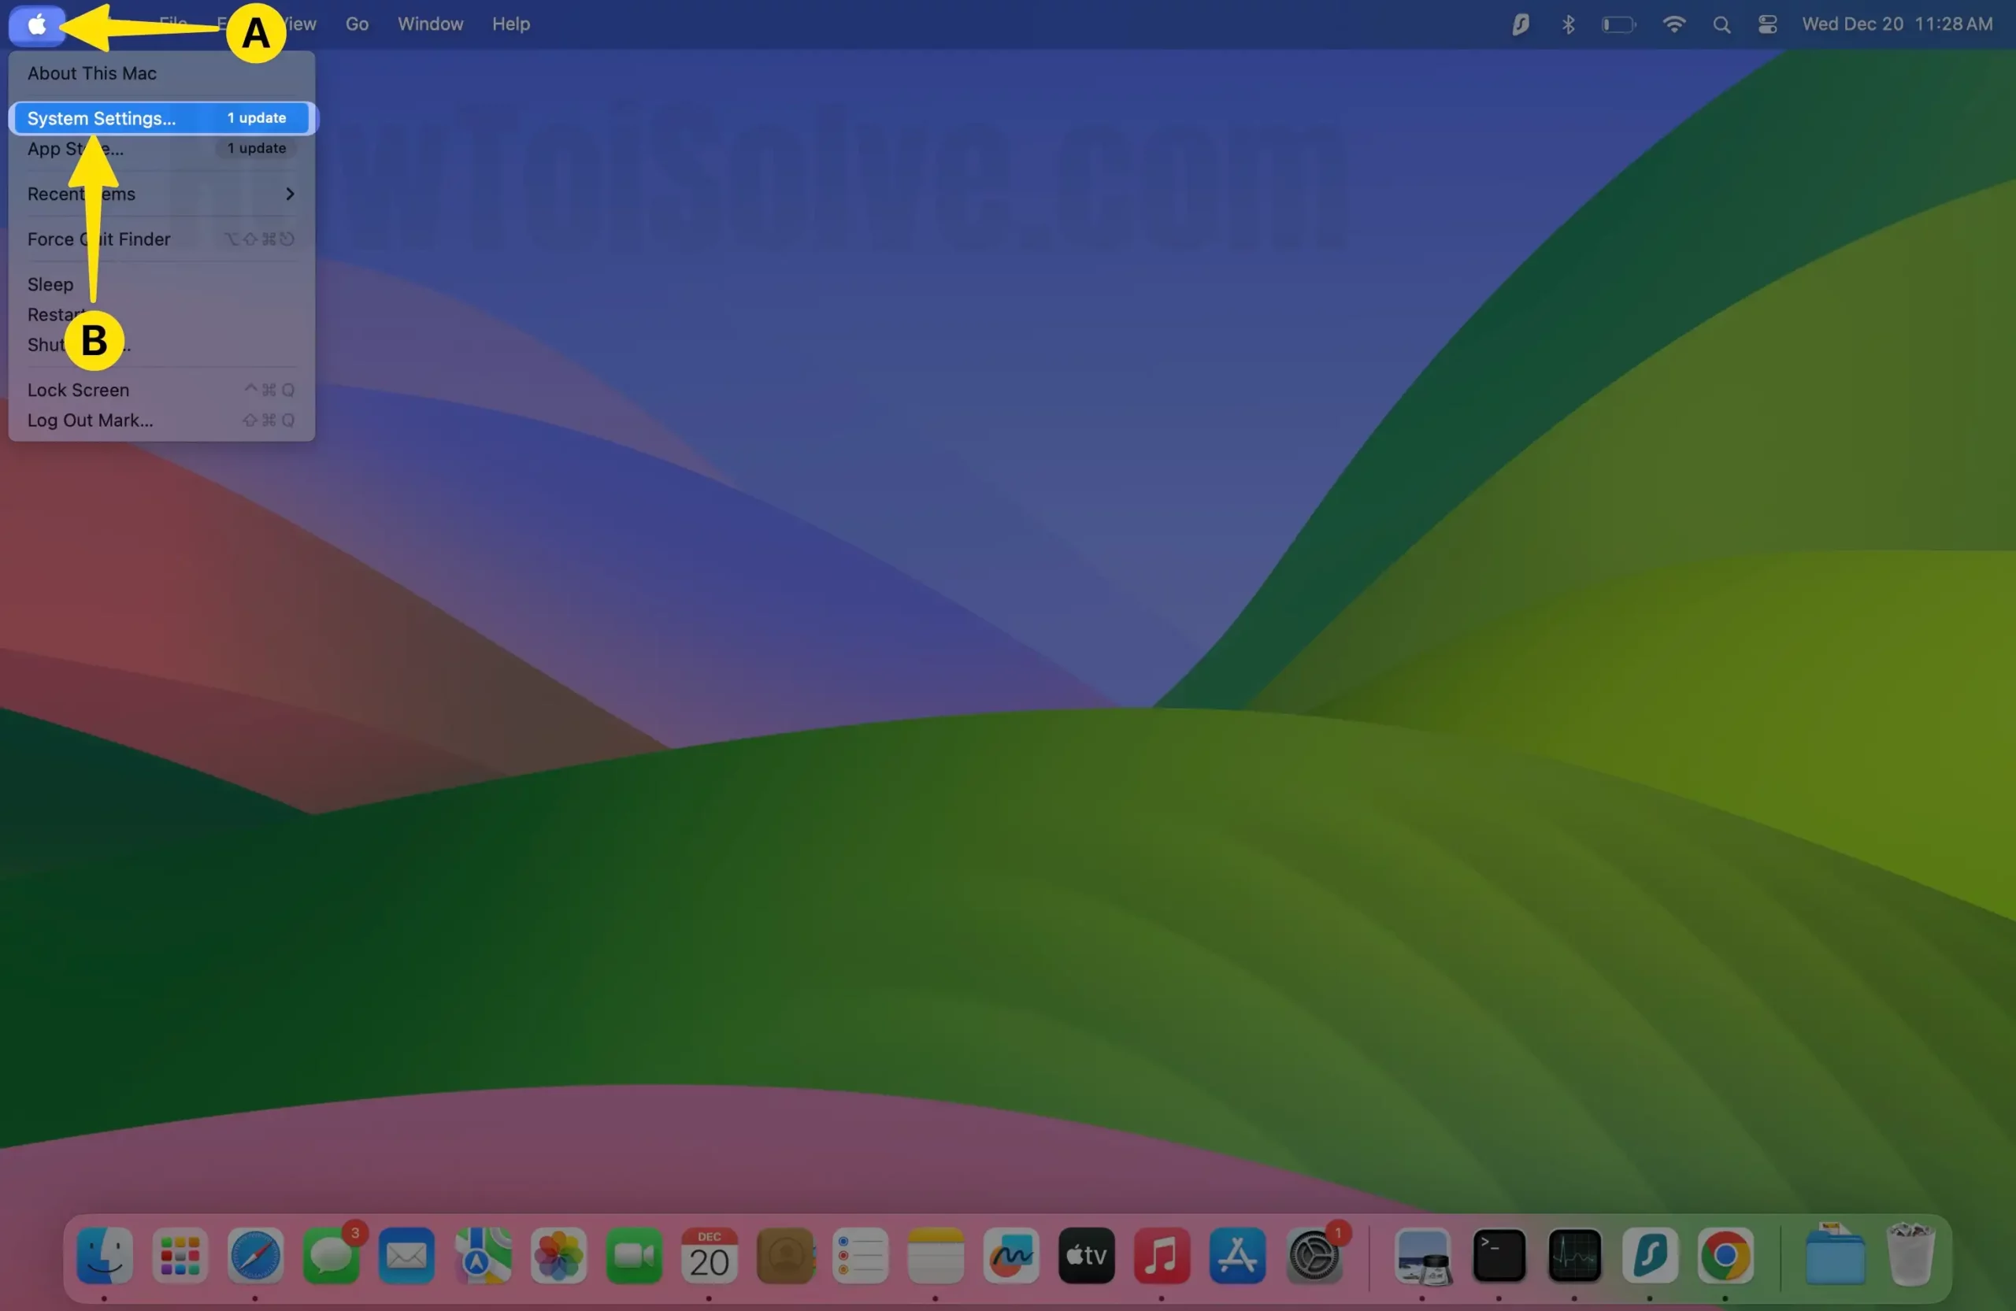Open Messages with 3 unread badge
Screen dimensions: 2016x1311
point(332,1255)
